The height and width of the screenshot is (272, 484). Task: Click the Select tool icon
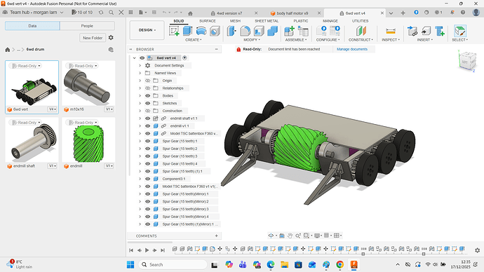pyautogui.click(x=460, y=31)
